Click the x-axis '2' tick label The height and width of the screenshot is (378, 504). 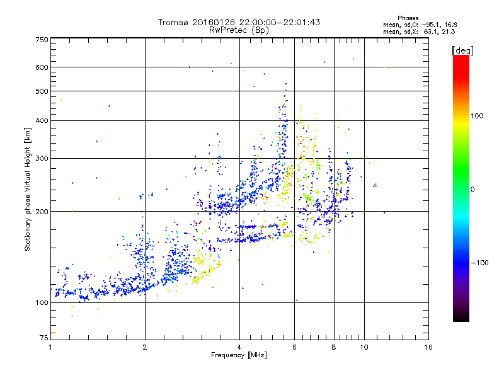click(x=145, y=347)
